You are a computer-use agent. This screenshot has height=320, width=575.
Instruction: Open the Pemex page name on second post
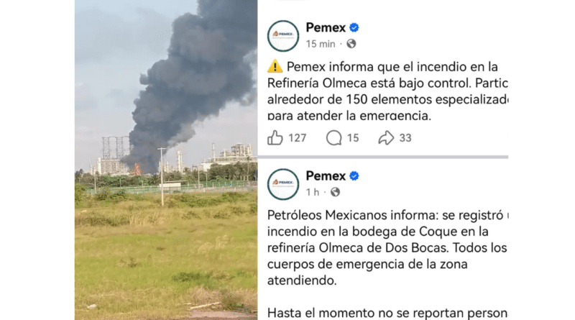(326, 175)
